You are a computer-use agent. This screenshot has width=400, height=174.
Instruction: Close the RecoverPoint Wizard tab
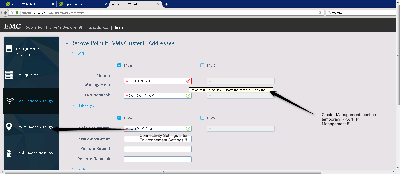[x=158, y=4]
